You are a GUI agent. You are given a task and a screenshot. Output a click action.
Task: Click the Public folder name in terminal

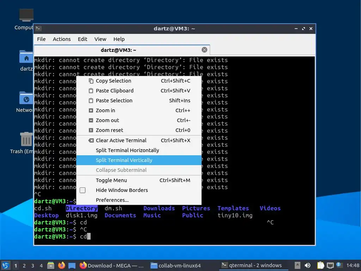coord(192,216)
